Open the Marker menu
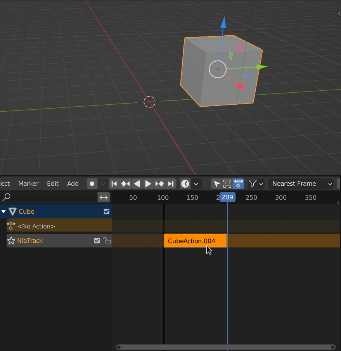341x351 pixels. (28, 183)
